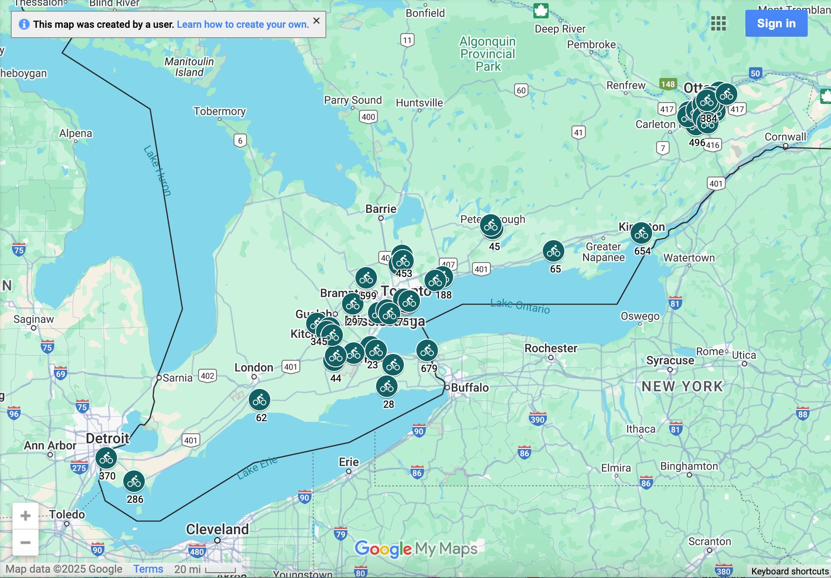Open Keyboard shortcuts
This screenshot has width=831, height=578.
pos(790,571)
